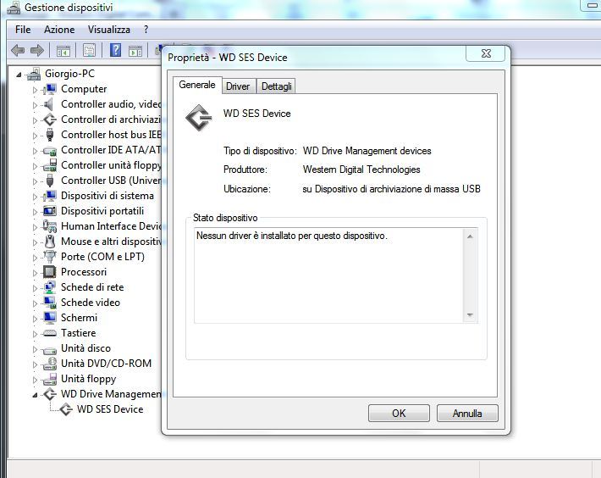The height and width of the screenshot is (478, 601).
Task: Select the Schermi monitor icon
Action: (50, 318)
